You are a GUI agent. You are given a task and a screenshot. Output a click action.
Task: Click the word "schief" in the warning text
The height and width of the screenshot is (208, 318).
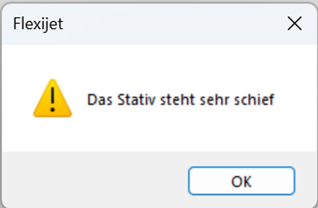point(254,100)
